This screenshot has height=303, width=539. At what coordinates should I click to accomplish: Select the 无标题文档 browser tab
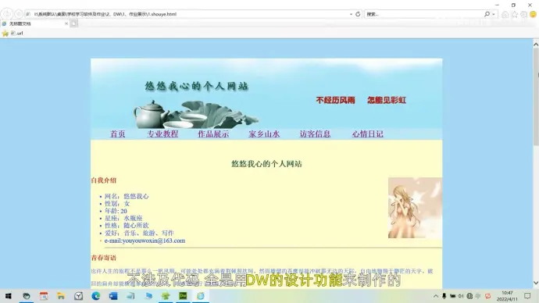pos(34,23)
